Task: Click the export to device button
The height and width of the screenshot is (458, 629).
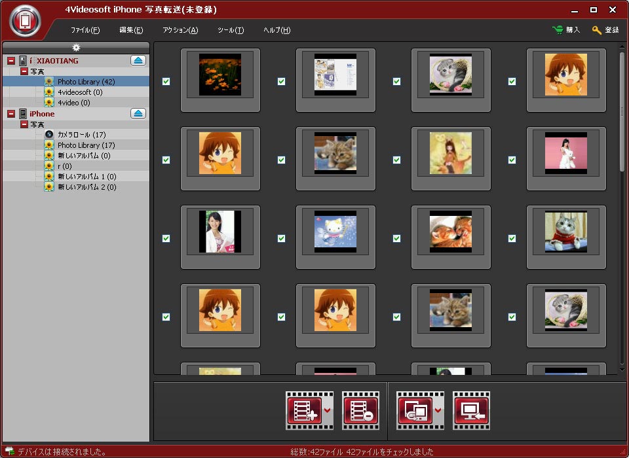Action: click(x=415, y=410)
